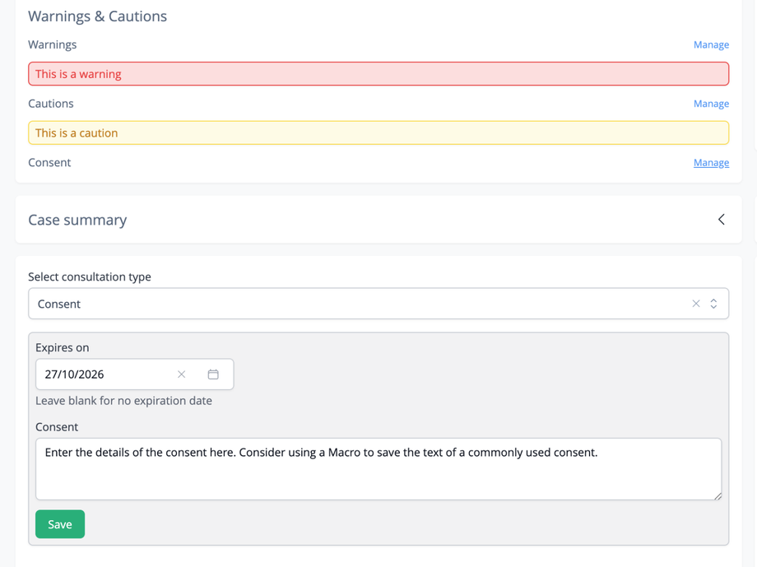Open consultation type dropdown arrows
757x567 pixels.
[x=714, y=304]
